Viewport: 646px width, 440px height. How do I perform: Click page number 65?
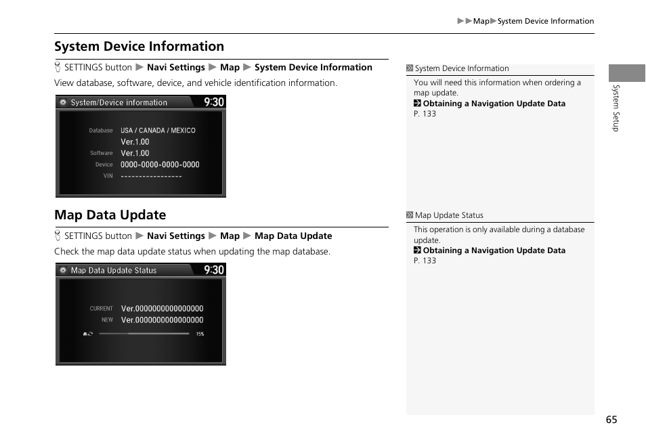(611, 420)
